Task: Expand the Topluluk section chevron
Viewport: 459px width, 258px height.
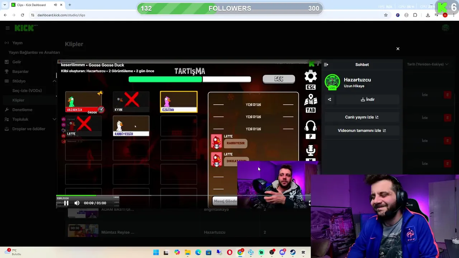Action: click(x=55, y=119)
